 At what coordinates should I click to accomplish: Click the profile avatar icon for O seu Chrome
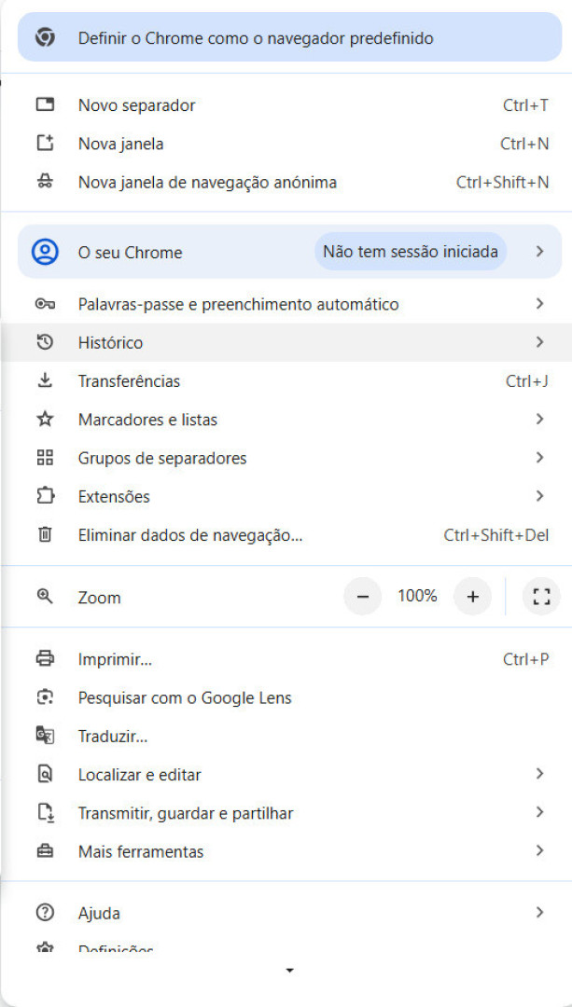pyautogui.click(x=45, y=251)
